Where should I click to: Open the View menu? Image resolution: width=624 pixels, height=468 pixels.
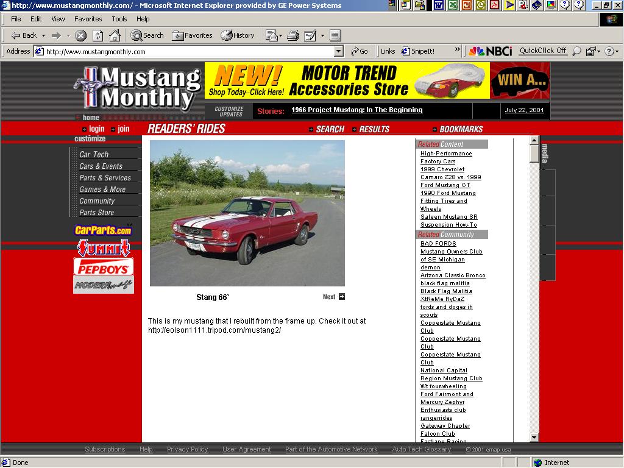click(x=58, y=19)
